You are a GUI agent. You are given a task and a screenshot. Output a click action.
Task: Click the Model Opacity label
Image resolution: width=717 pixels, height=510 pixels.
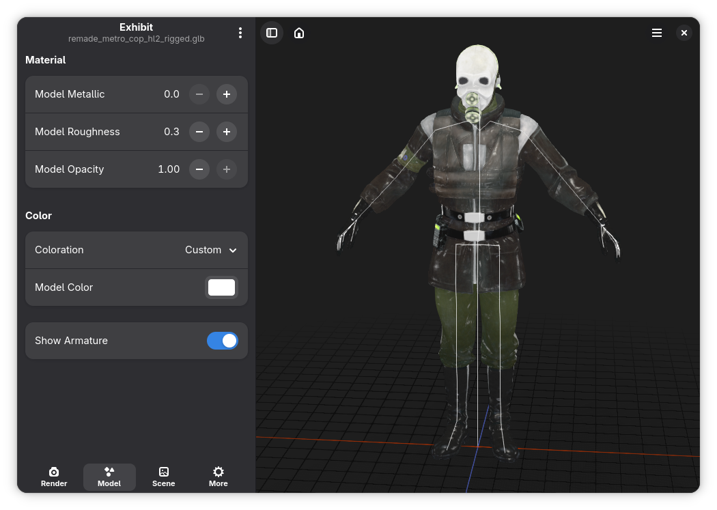[69, 169]
